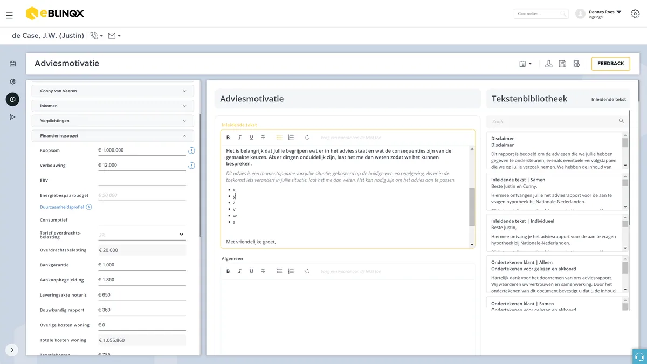The image size is (647, 364).
Task: Toggle italic in the Inleidende tekst editor
Action: pyautogui.click(x=240, y=138)
